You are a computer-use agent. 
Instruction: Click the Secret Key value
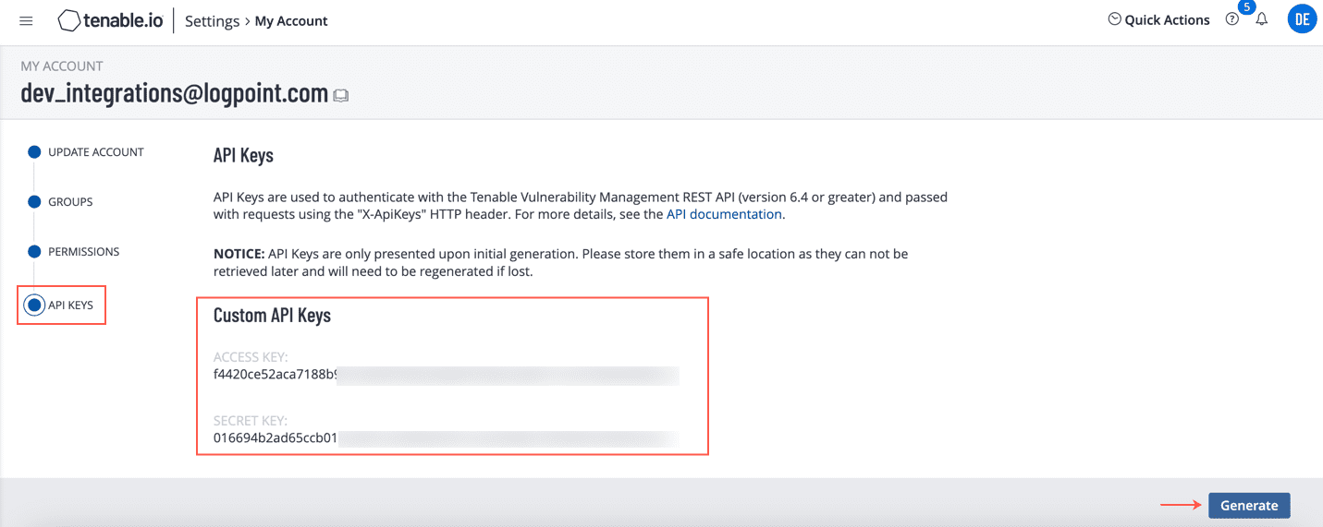(275, 437)
